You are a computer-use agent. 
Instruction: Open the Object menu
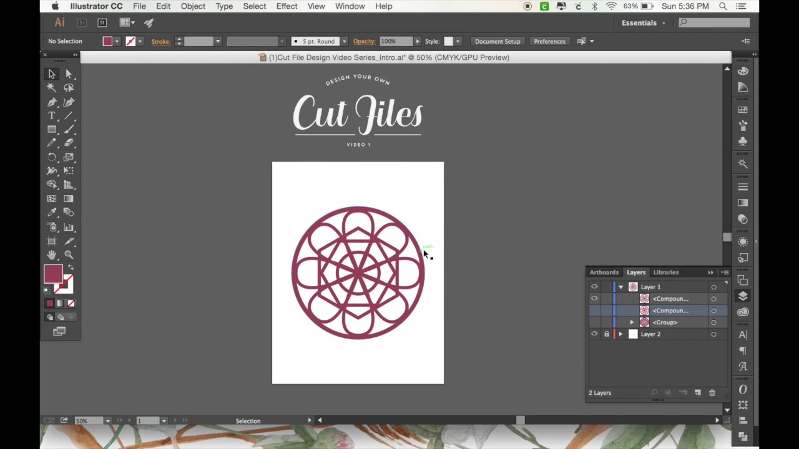coord(193,6)
